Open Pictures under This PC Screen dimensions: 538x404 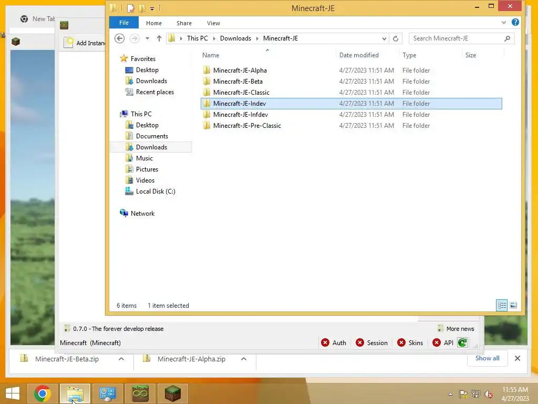pos(147,169)
